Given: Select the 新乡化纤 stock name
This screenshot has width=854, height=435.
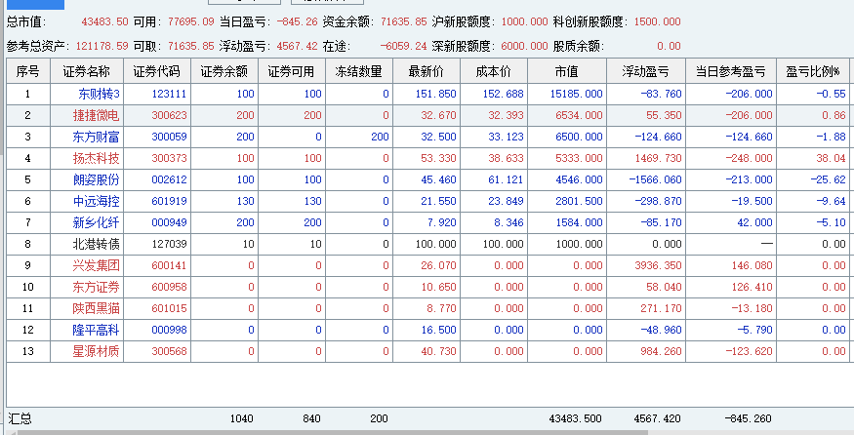Looking at the screenshot, I should point(96,222).
